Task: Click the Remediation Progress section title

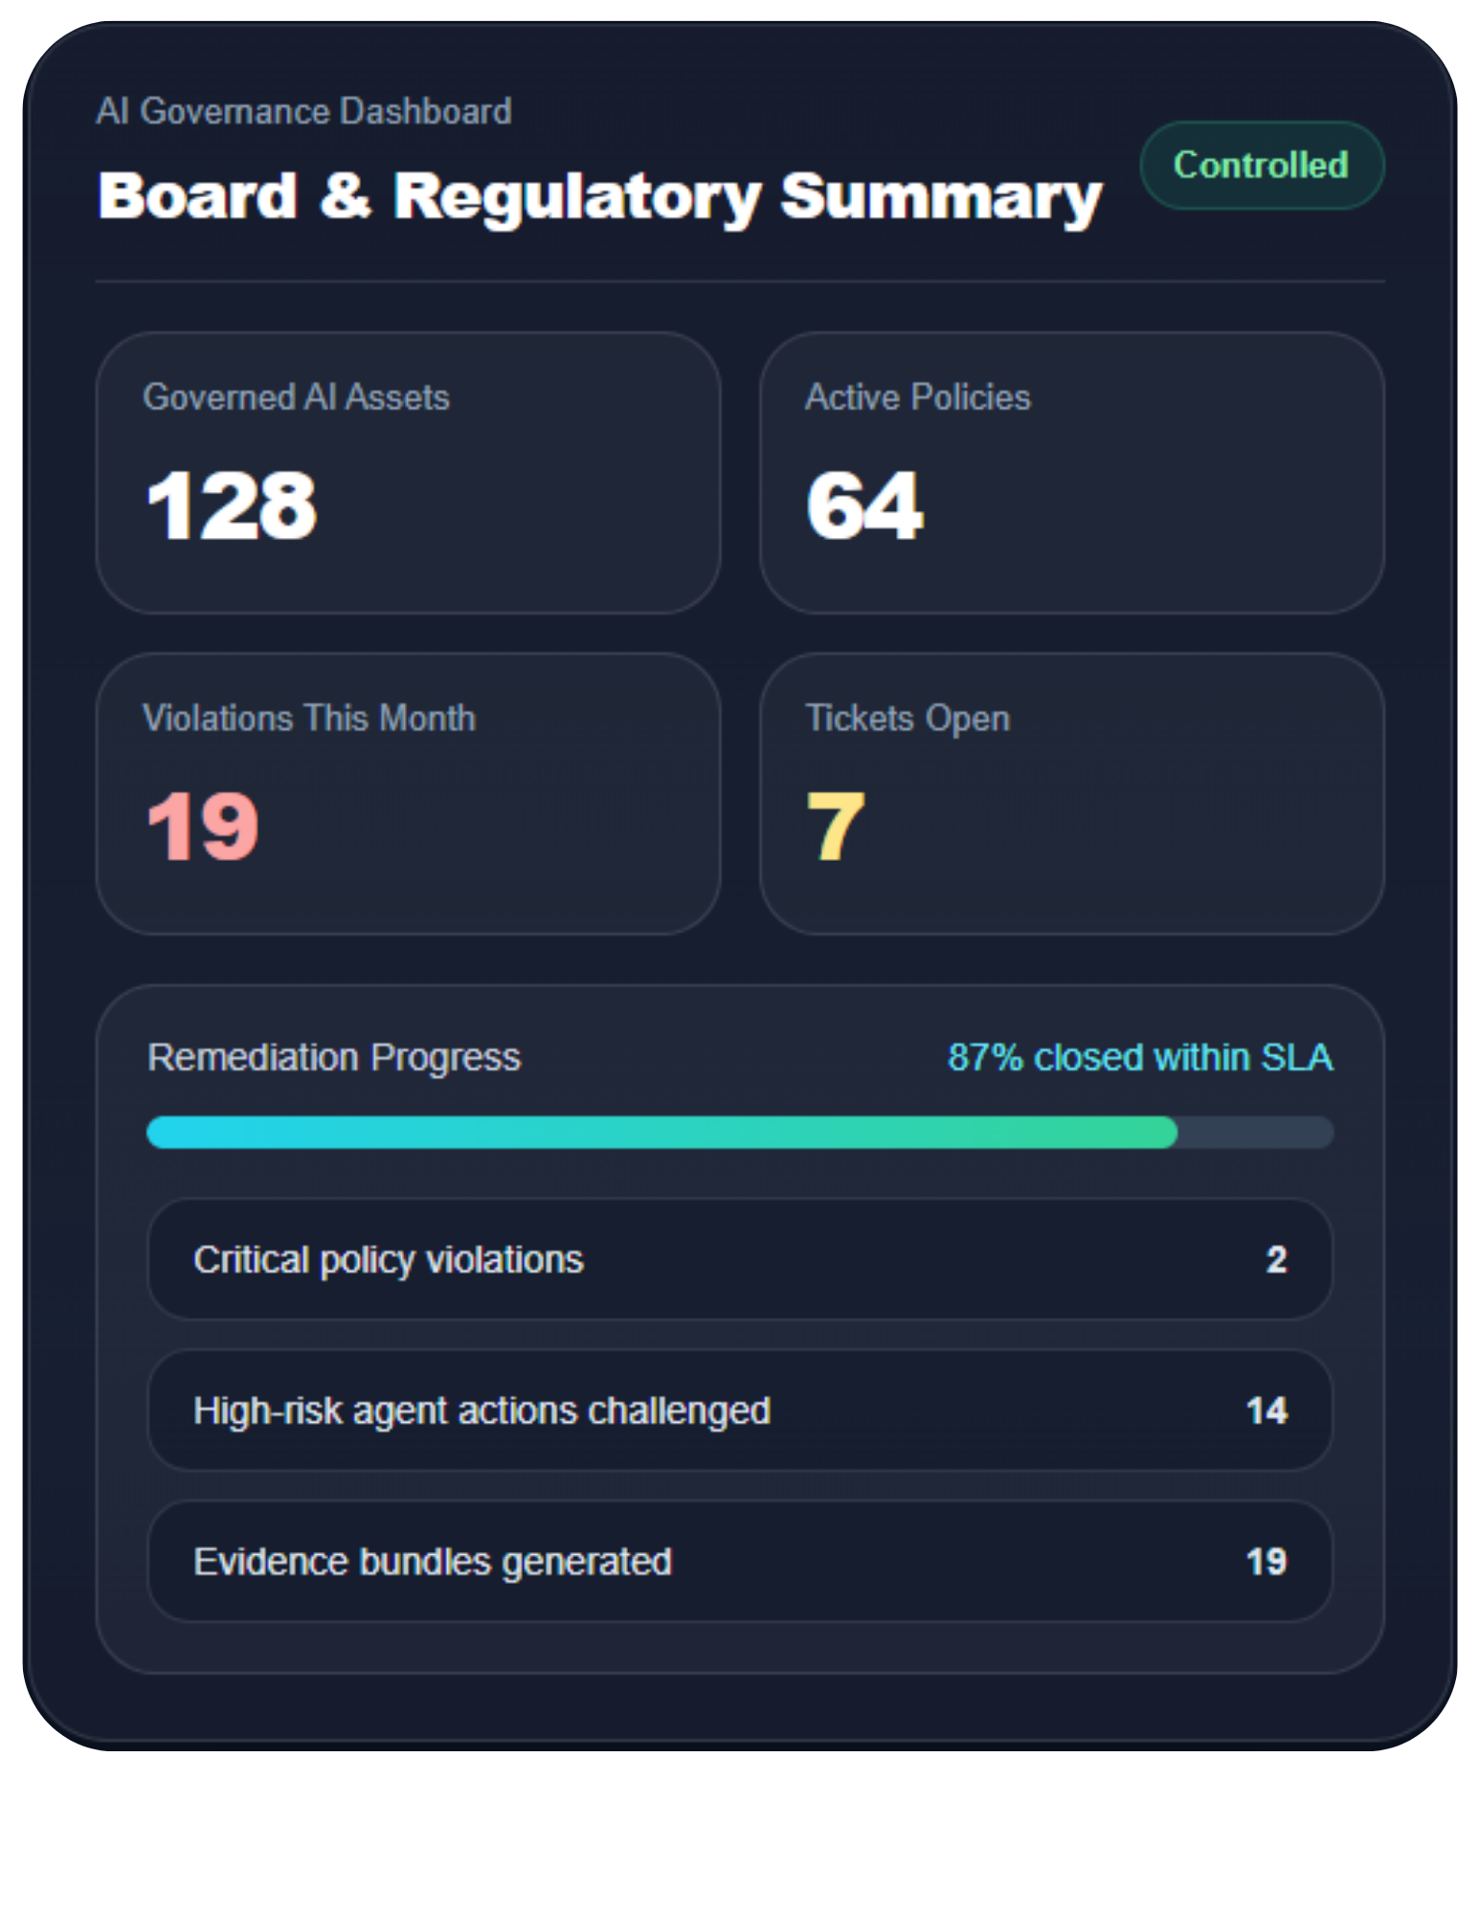Action: (333, 1057)
